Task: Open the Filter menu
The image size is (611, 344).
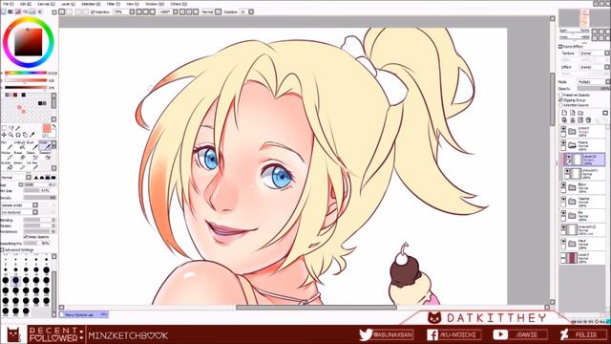Action: [113, 4]
